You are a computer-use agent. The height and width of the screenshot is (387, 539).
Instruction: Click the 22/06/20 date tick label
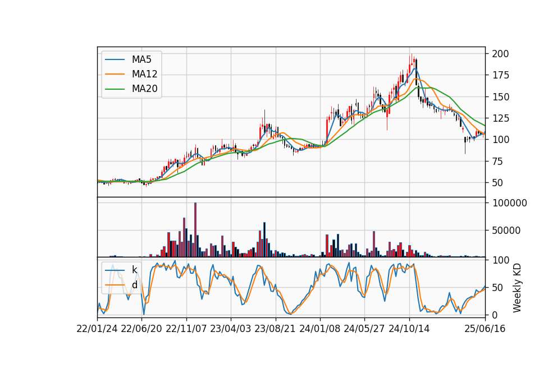141,329
